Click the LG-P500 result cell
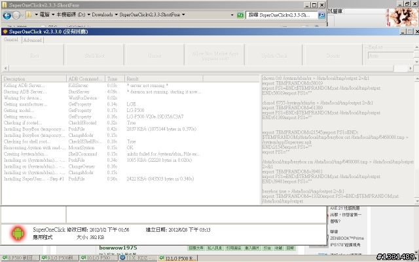Image resolution: width=419 pixels, height=262 pixels. pyautogui.click(x=136, y=110)
